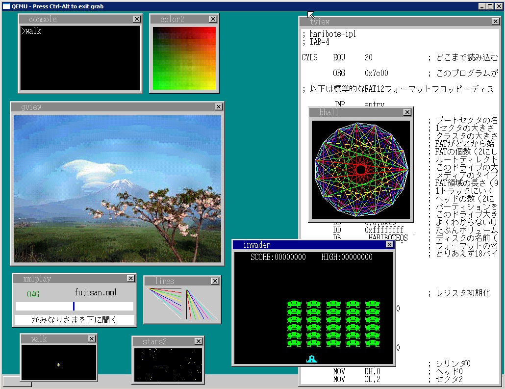Click the blue marker on mmlplay progress bar

[x=74, y=306]
